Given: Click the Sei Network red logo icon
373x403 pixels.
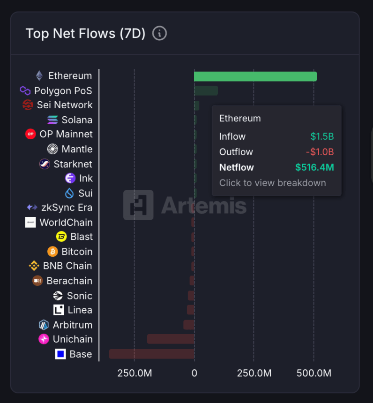Looking at the screenshot, I should 29,105.
